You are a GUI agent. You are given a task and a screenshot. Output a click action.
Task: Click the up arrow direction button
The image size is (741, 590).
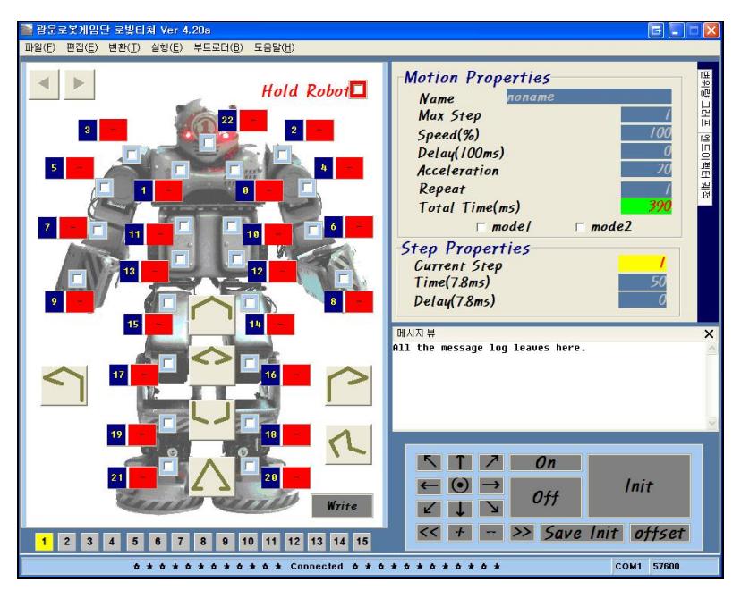click(x=460, y=462)
